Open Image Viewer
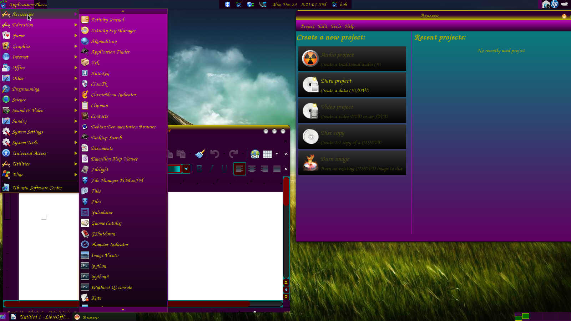The height and width of the screenshot is (321, 571). pos(123,255)
